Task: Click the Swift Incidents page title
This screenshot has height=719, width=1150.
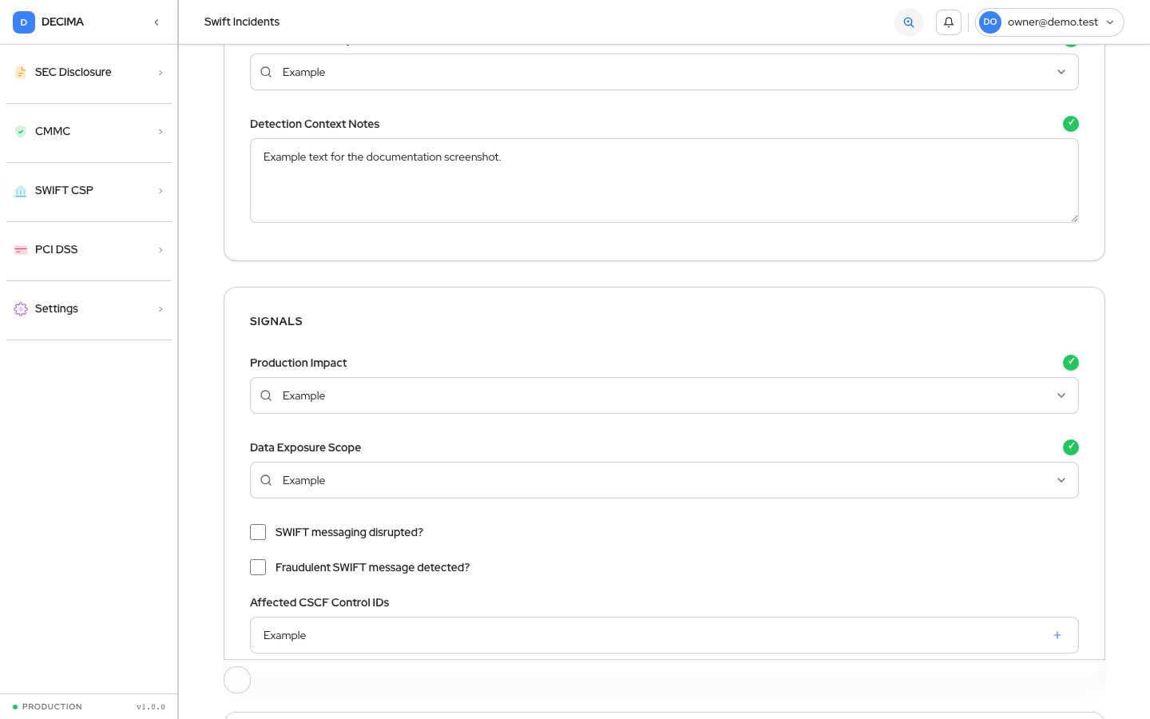Action: [242, 22]
